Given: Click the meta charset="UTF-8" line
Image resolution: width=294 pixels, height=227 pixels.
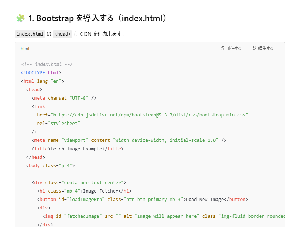Looking at the screenshot, I should pyautogui.click(x=64, y=98).
